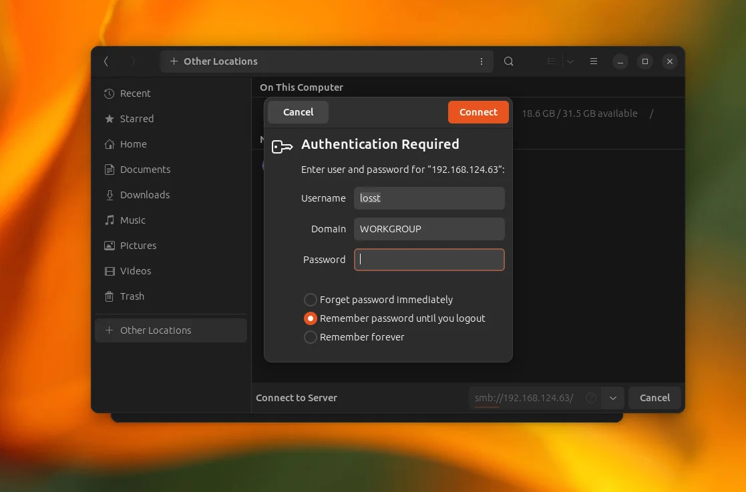Select Remember forever option
Image resolution: width=746 pixels, height=492 pixels.
point(311,337)
